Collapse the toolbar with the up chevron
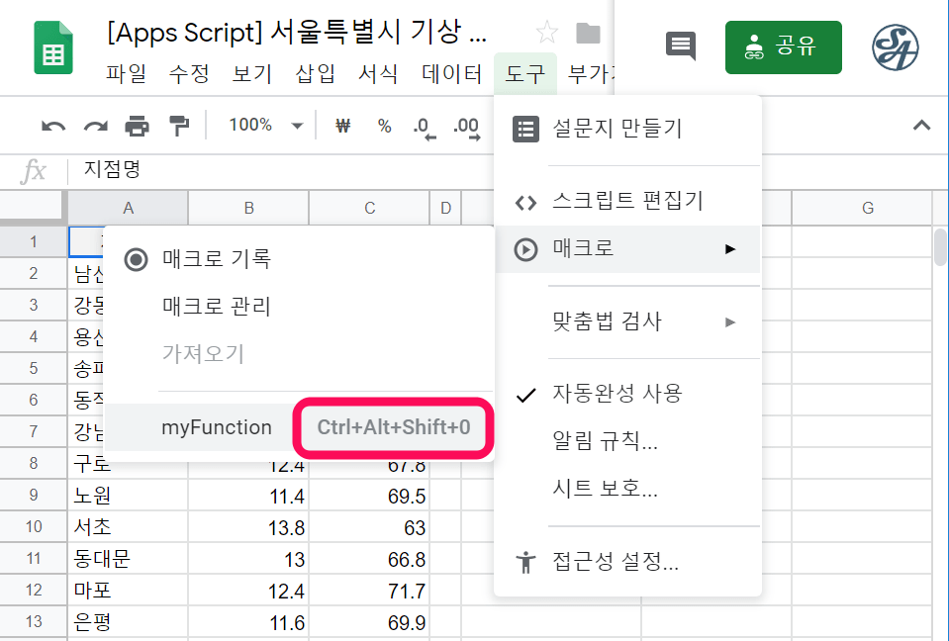The height and width of the screenshot is (641, 949). coord(921,126)
